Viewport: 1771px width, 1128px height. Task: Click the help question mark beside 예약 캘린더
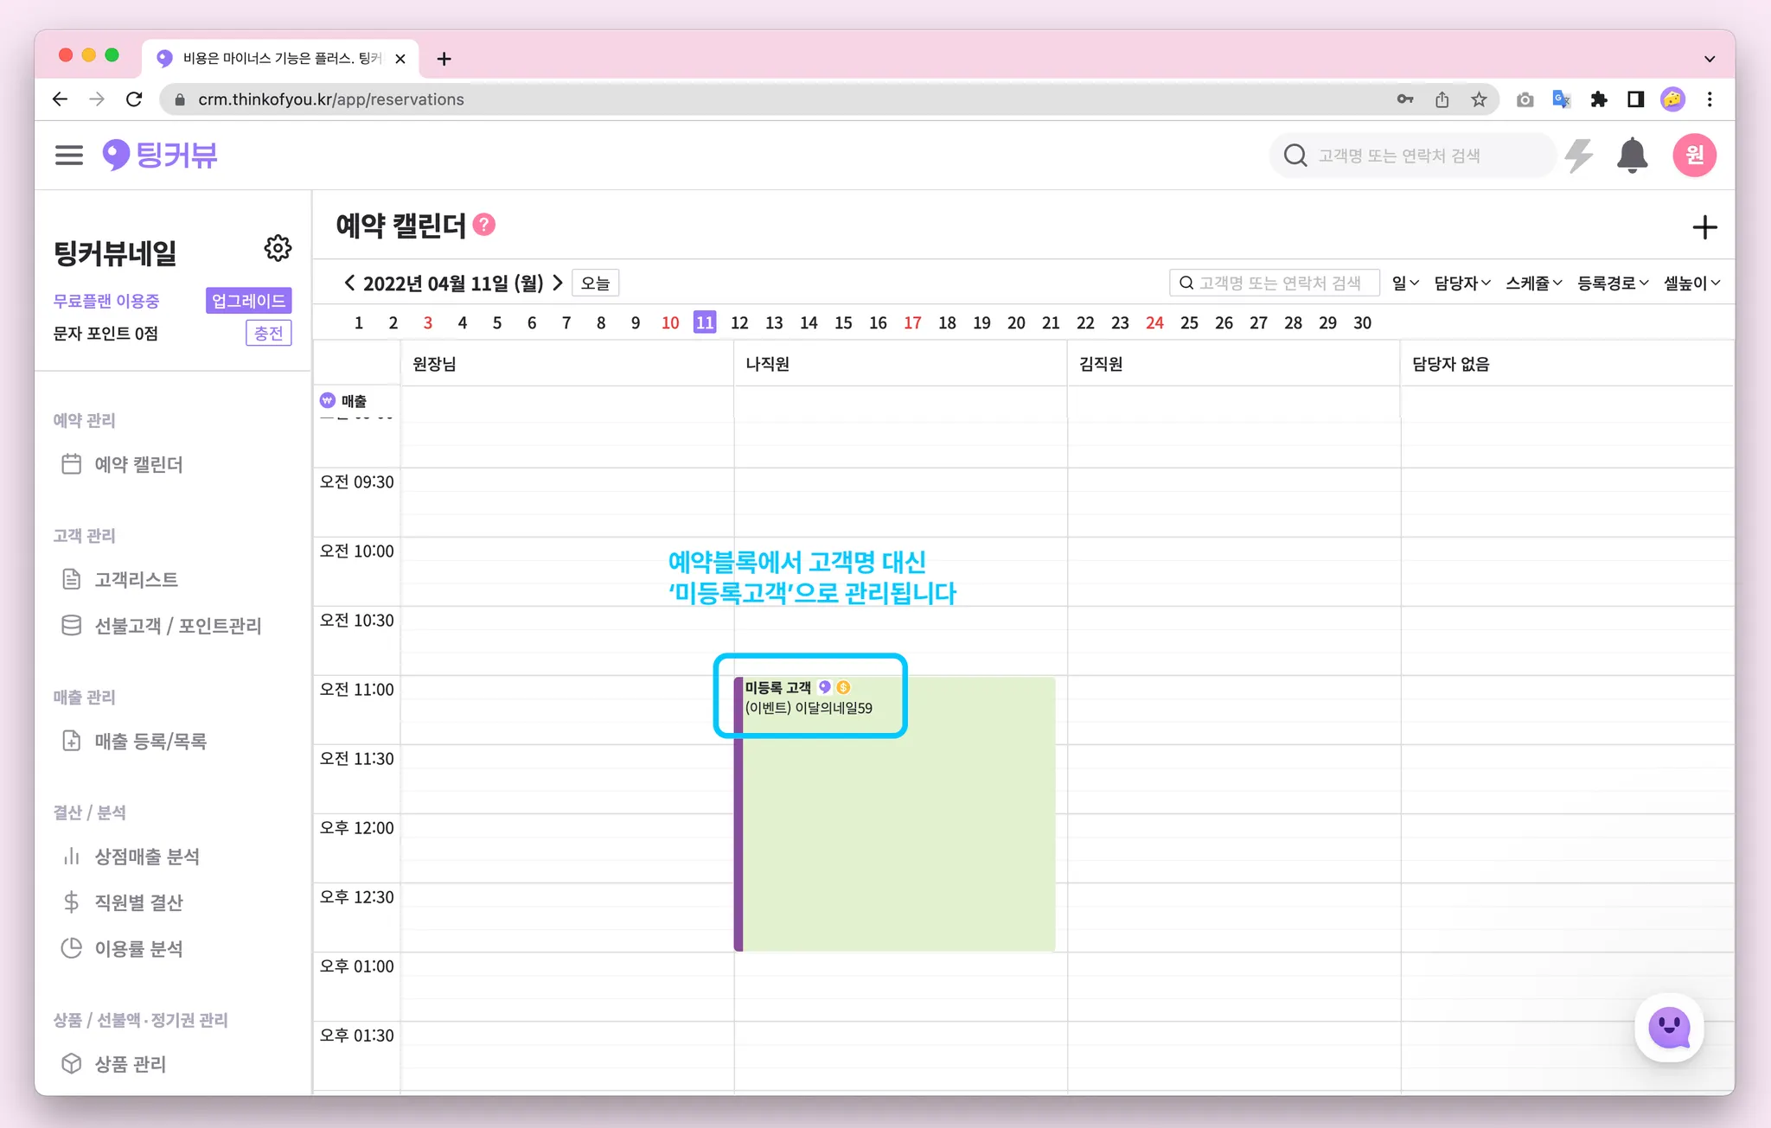click(x=485, y=225)
